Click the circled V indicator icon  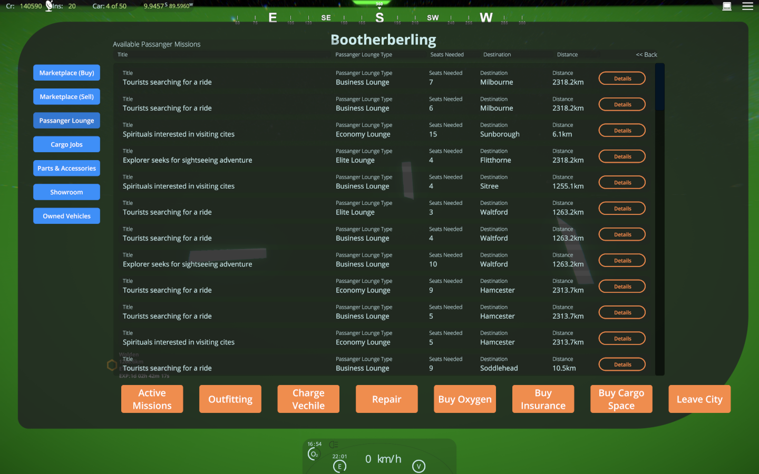(419, 466)
